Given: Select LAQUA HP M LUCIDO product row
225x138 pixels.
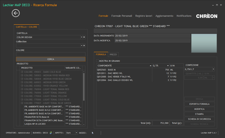Looking at the screenshot, I should click(x=53, y=124).
